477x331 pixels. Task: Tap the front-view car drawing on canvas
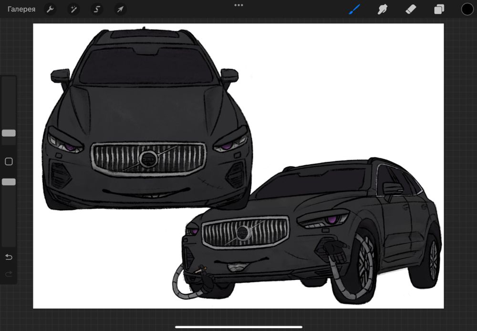coord(147,120)
